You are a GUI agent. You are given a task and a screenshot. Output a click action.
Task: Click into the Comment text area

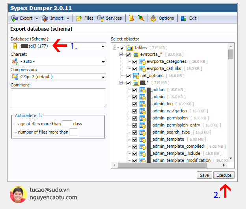click(58, 98)
